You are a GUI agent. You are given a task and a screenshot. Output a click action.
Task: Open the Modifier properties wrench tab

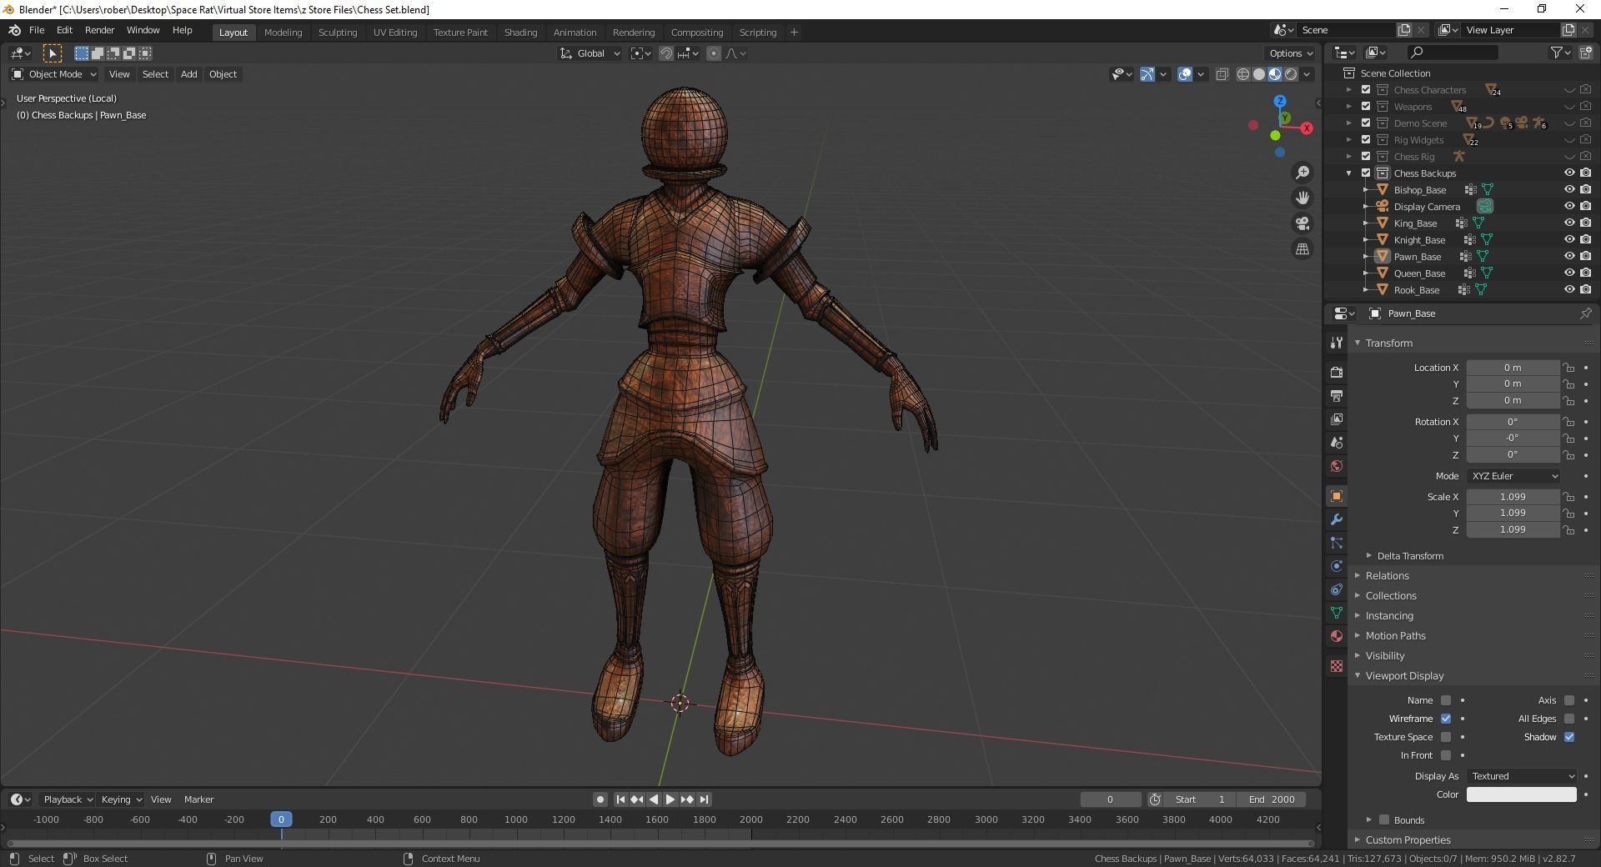pyautogui.click(x=1337, y=519)
